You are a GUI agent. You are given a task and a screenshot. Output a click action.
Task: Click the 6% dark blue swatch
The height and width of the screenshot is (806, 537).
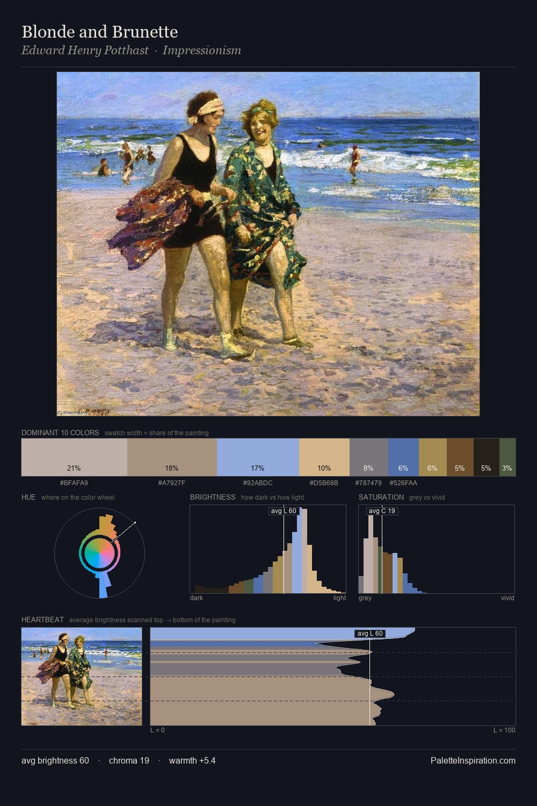[x=403, y=457]
